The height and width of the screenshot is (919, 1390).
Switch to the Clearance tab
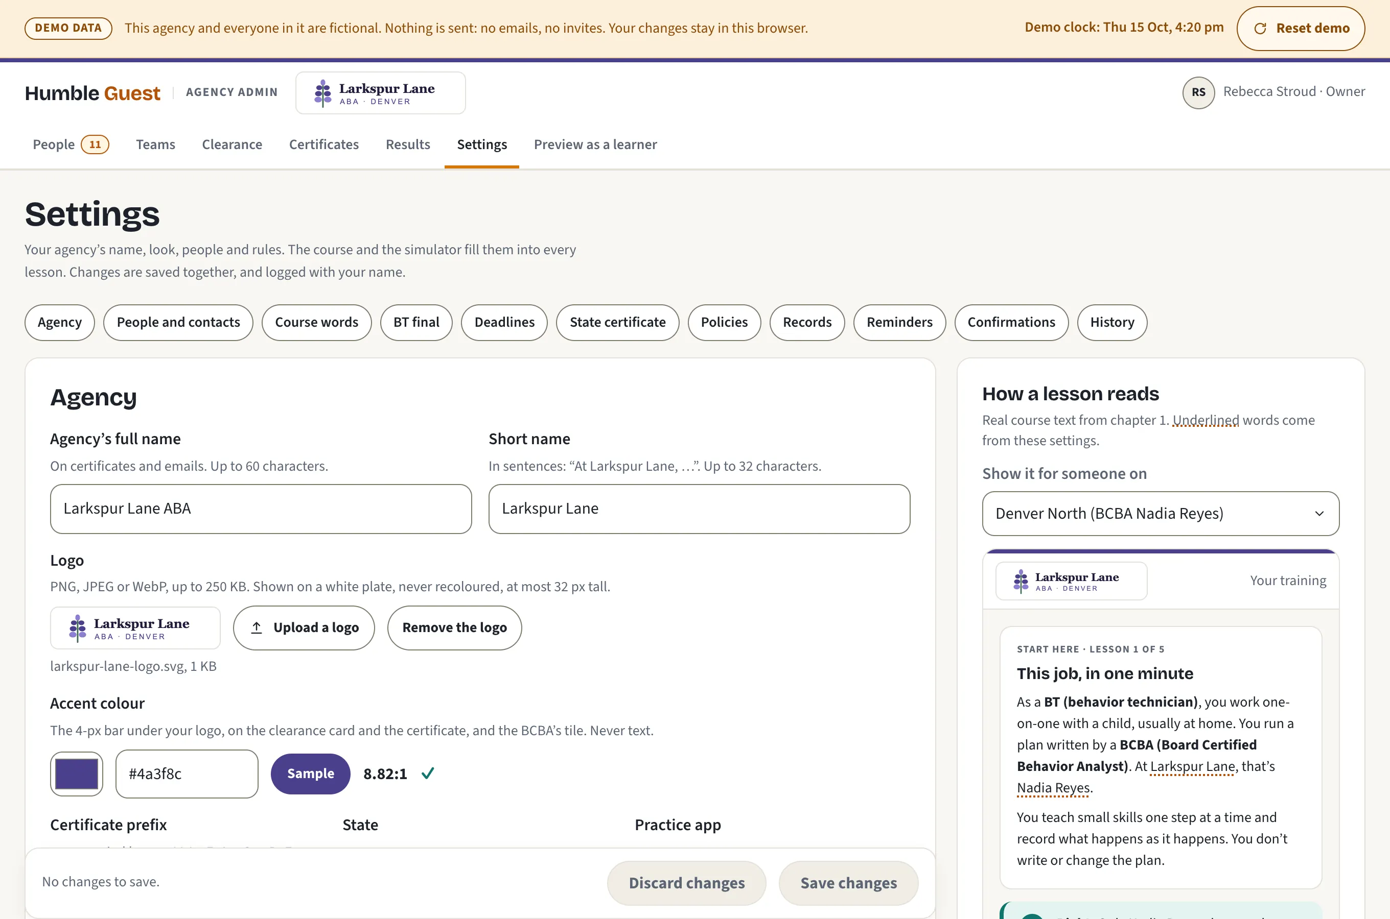(231, 144)
